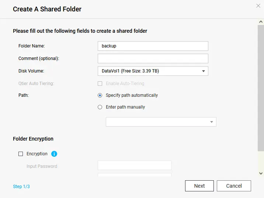Click the Disk Volume label

pyautogui.click(x=31, y=71)
